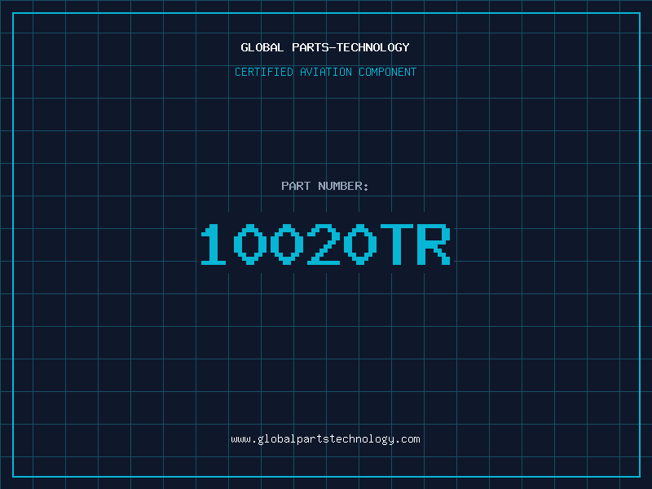The height and width of the screenshot is (489, 652).
Task: Click the GLOBAL PARTS-TECHNOLOGY heading
Action: [325, 47]
